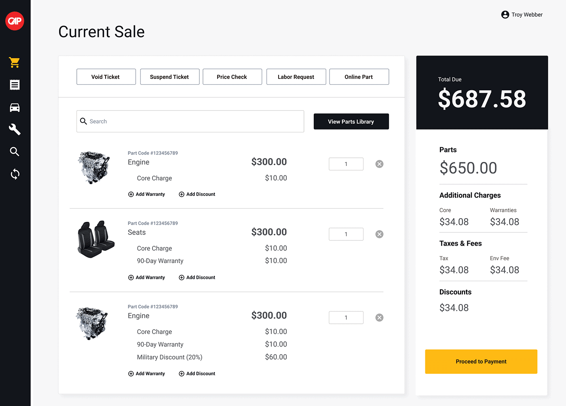Add Discount to Seats item
The image size is (566, 406).
197,278
